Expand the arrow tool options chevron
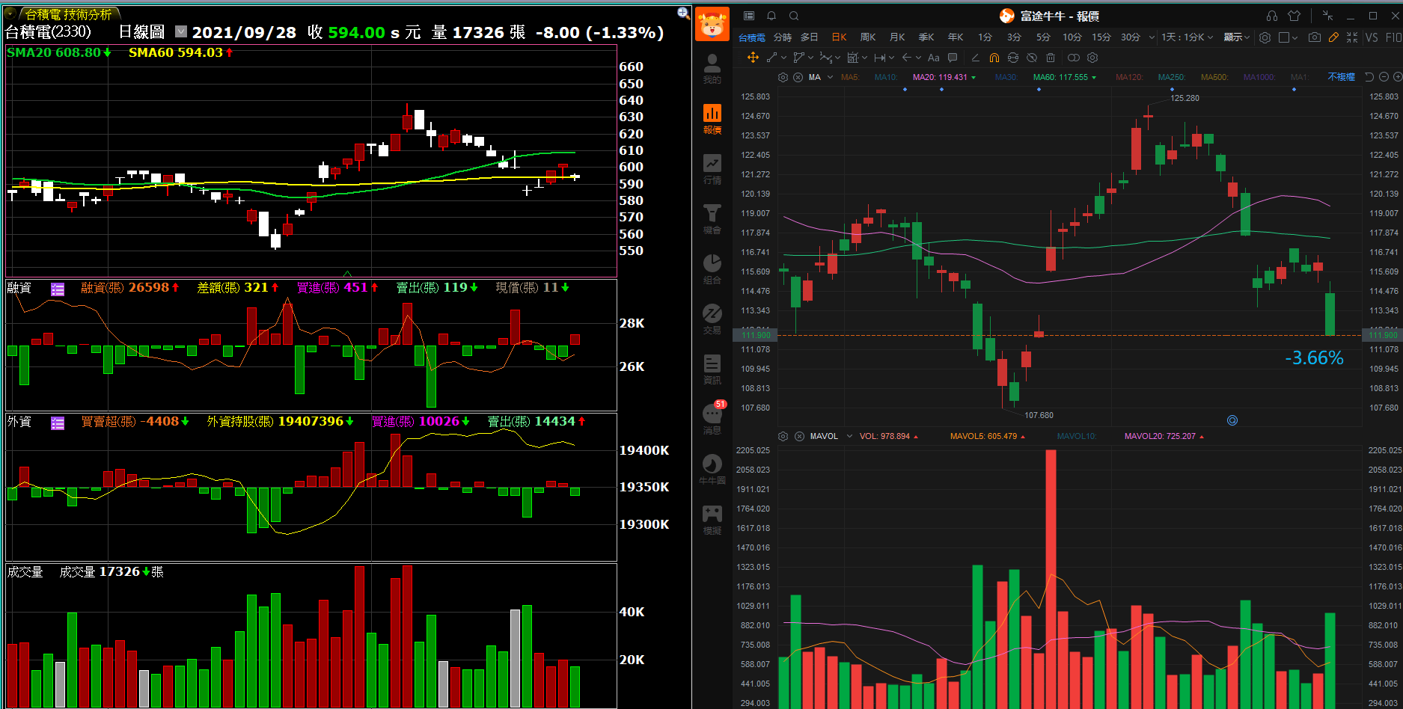 point(918,58)
